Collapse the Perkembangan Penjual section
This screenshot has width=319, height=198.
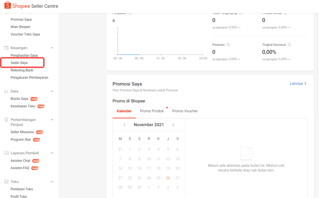52,119
